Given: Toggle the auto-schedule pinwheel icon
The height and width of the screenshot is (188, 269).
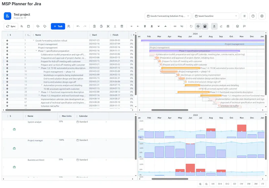Looking at the screenshot, I should coord(198,26).
